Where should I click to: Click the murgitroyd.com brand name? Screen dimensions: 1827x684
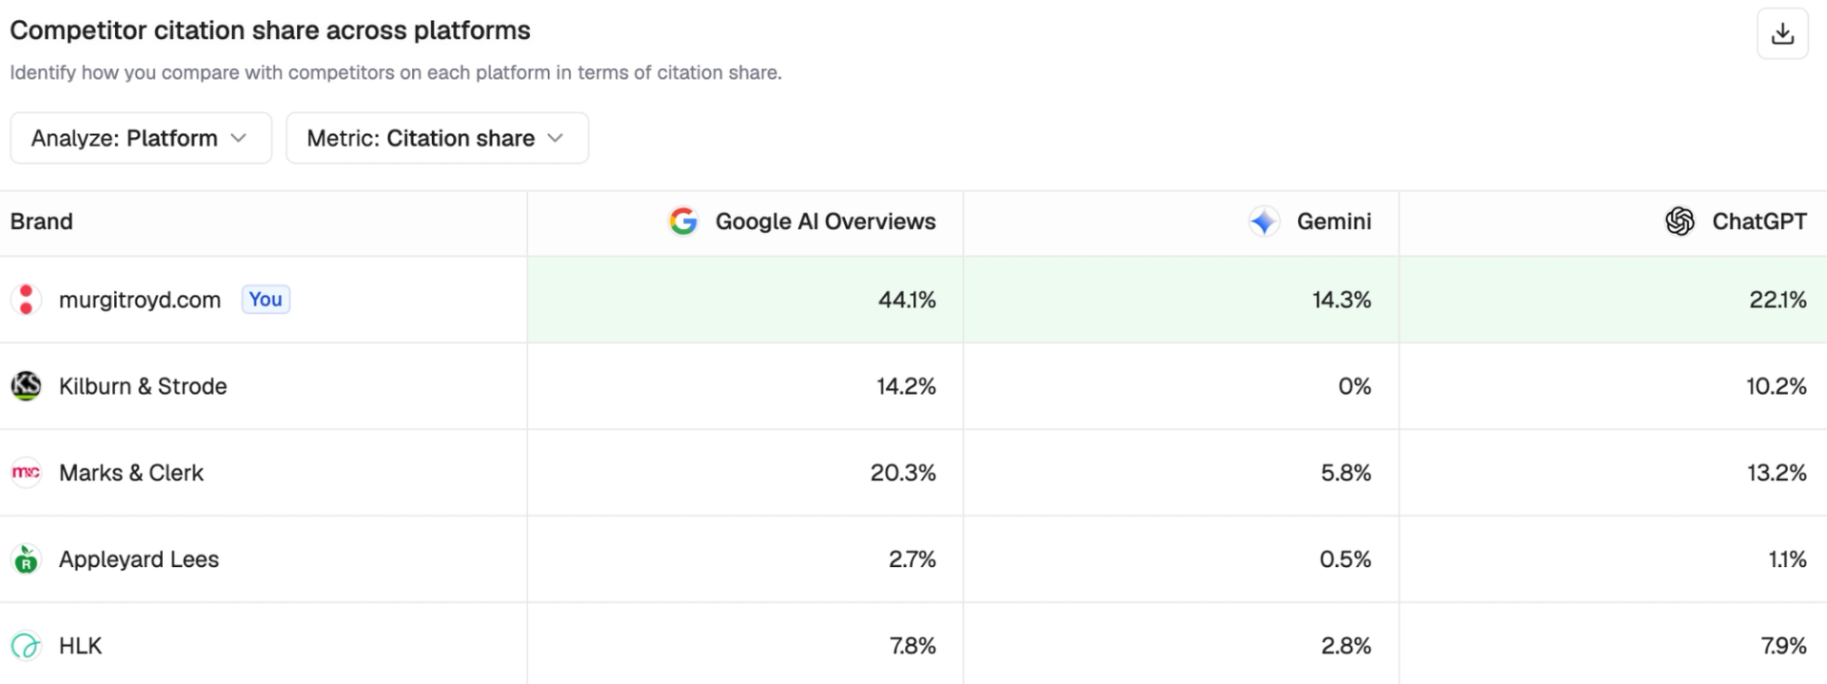(140, 300)
